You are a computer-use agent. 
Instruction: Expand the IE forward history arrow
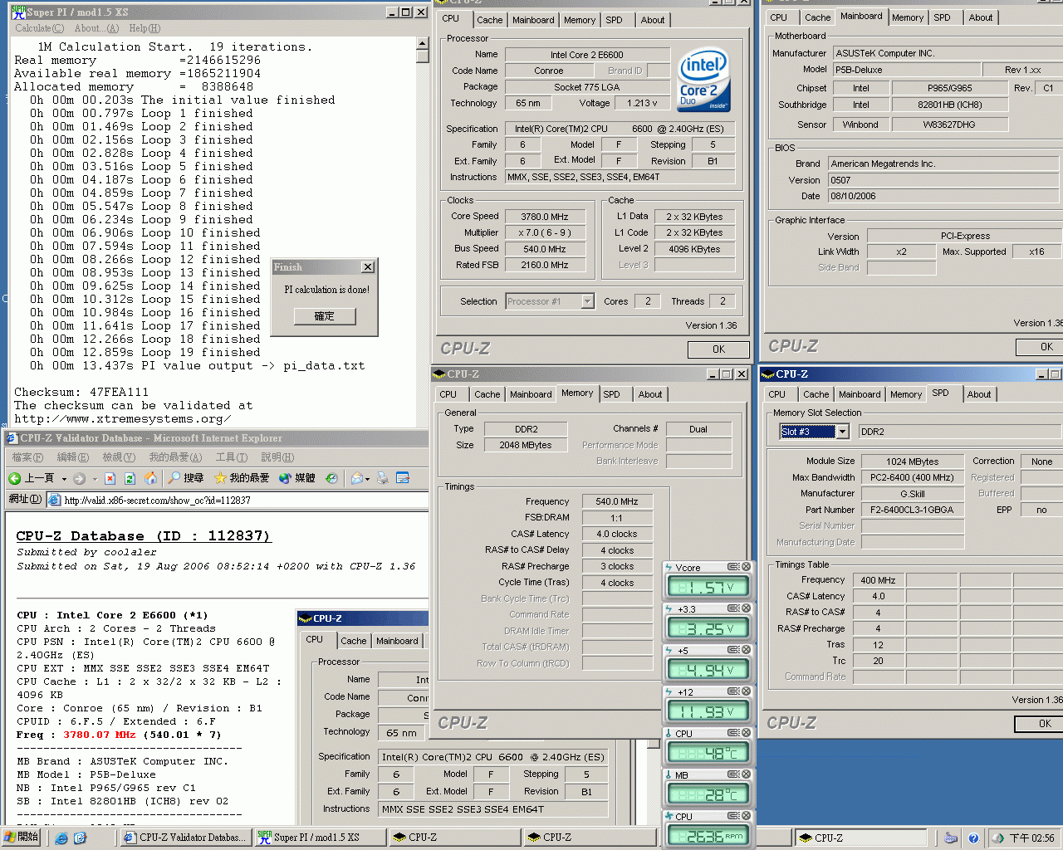click(x=95, y=479)
